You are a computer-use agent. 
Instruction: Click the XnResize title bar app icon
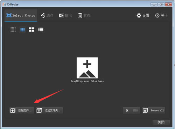pyautogui.click(x=4, y=4)
